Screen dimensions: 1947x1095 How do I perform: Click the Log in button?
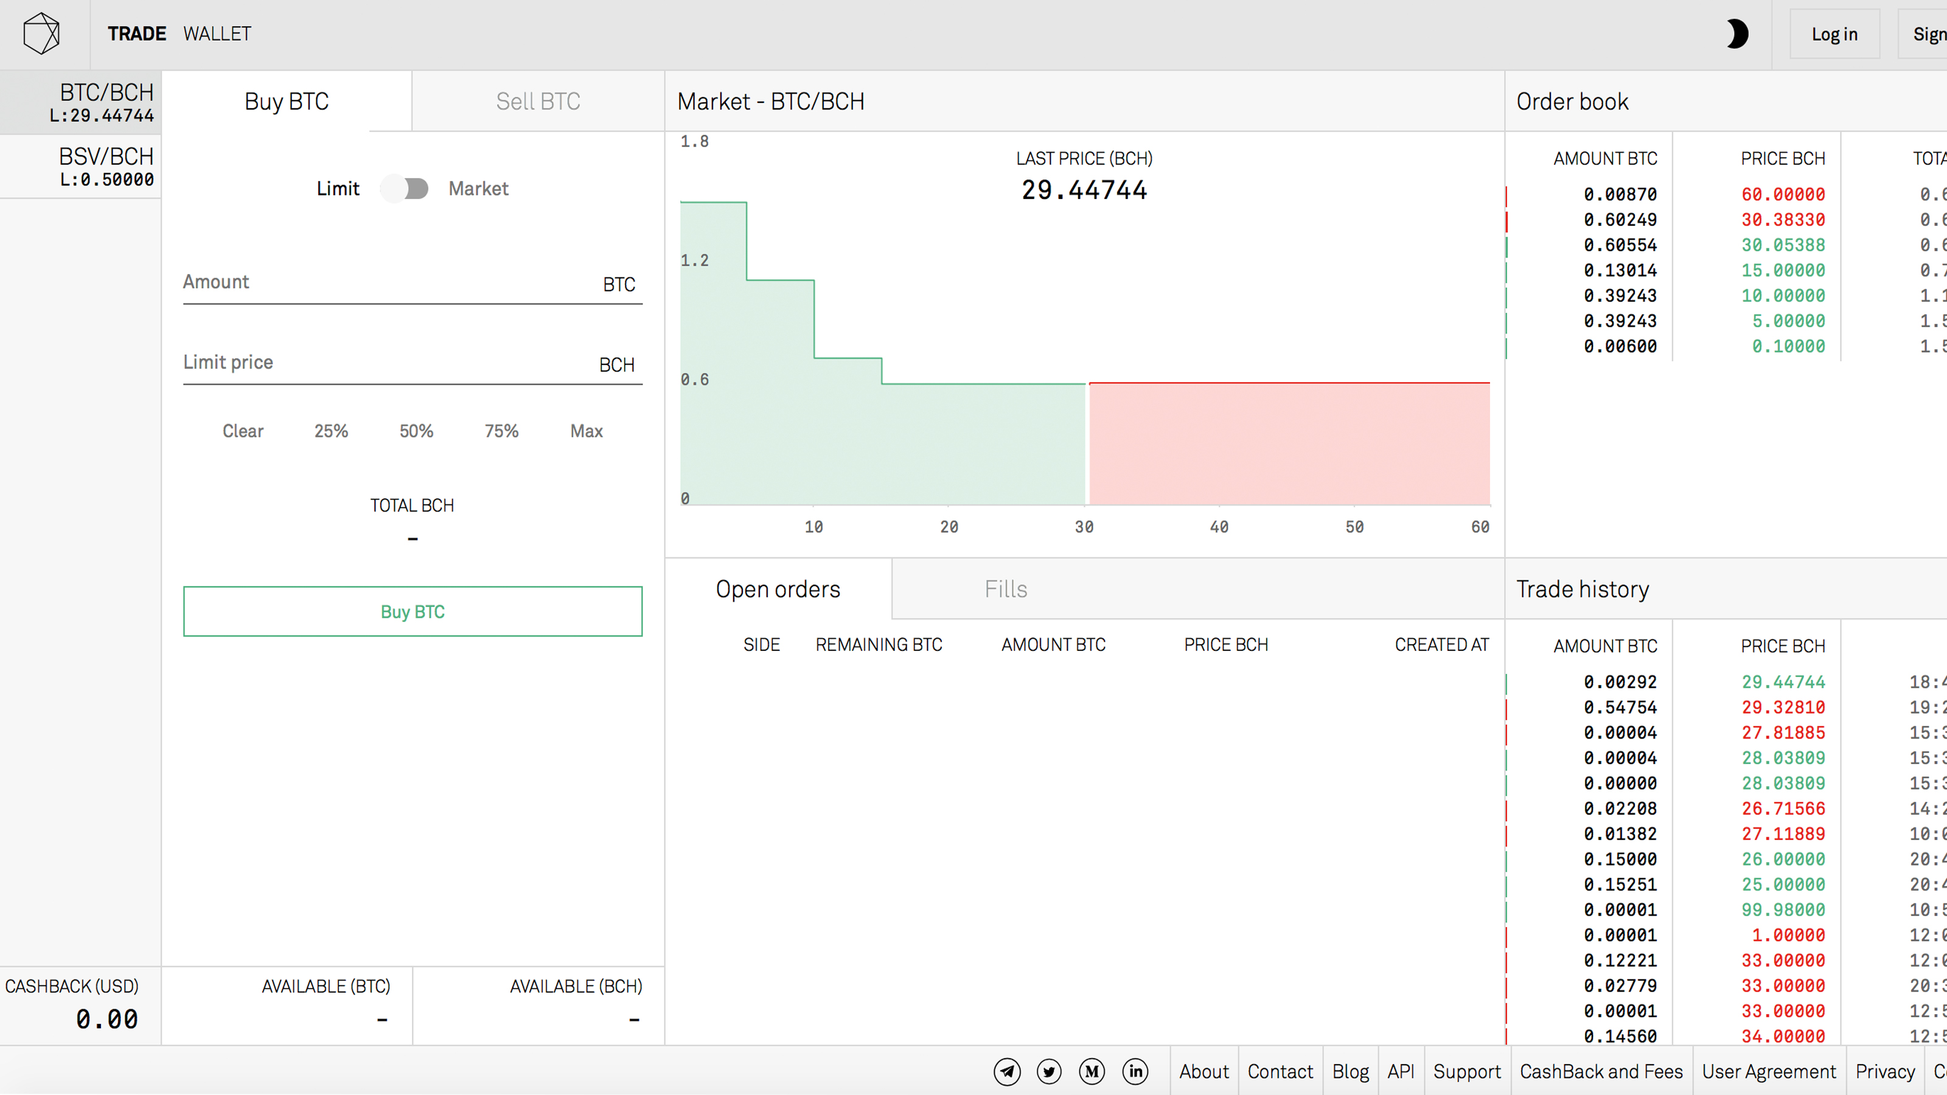(1834, 33)
